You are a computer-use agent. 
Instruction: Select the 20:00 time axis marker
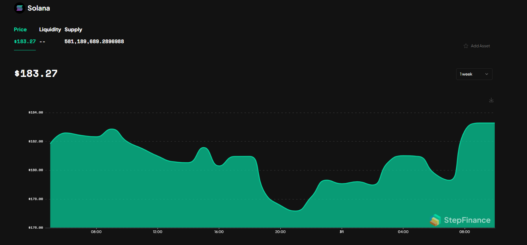(280, 232)
